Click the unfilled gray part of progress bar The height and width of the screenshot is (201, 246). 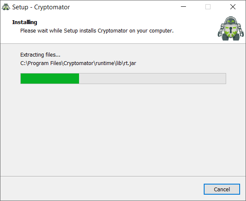(x=152, y=79)
